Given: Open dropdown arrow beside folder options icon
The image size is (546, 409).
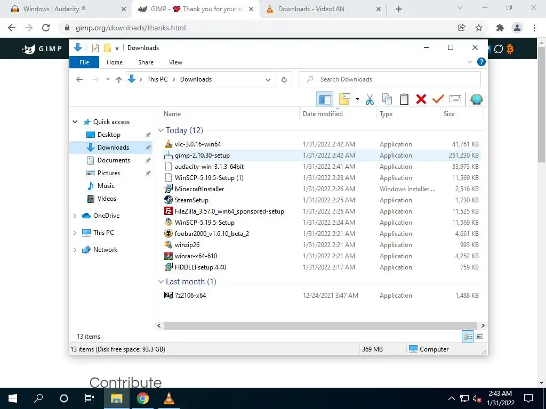Looking at the screenshot, I should (357, 99).
